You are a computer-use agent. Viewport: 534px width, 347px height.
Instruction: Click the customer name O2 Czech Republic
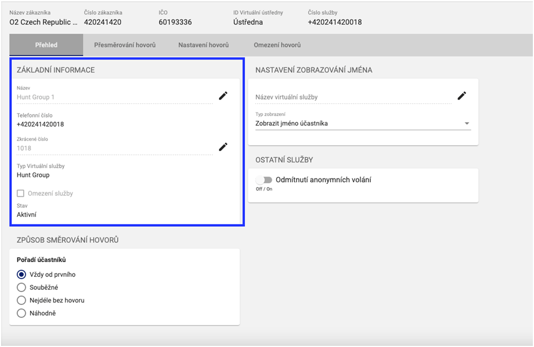point(43,22)
